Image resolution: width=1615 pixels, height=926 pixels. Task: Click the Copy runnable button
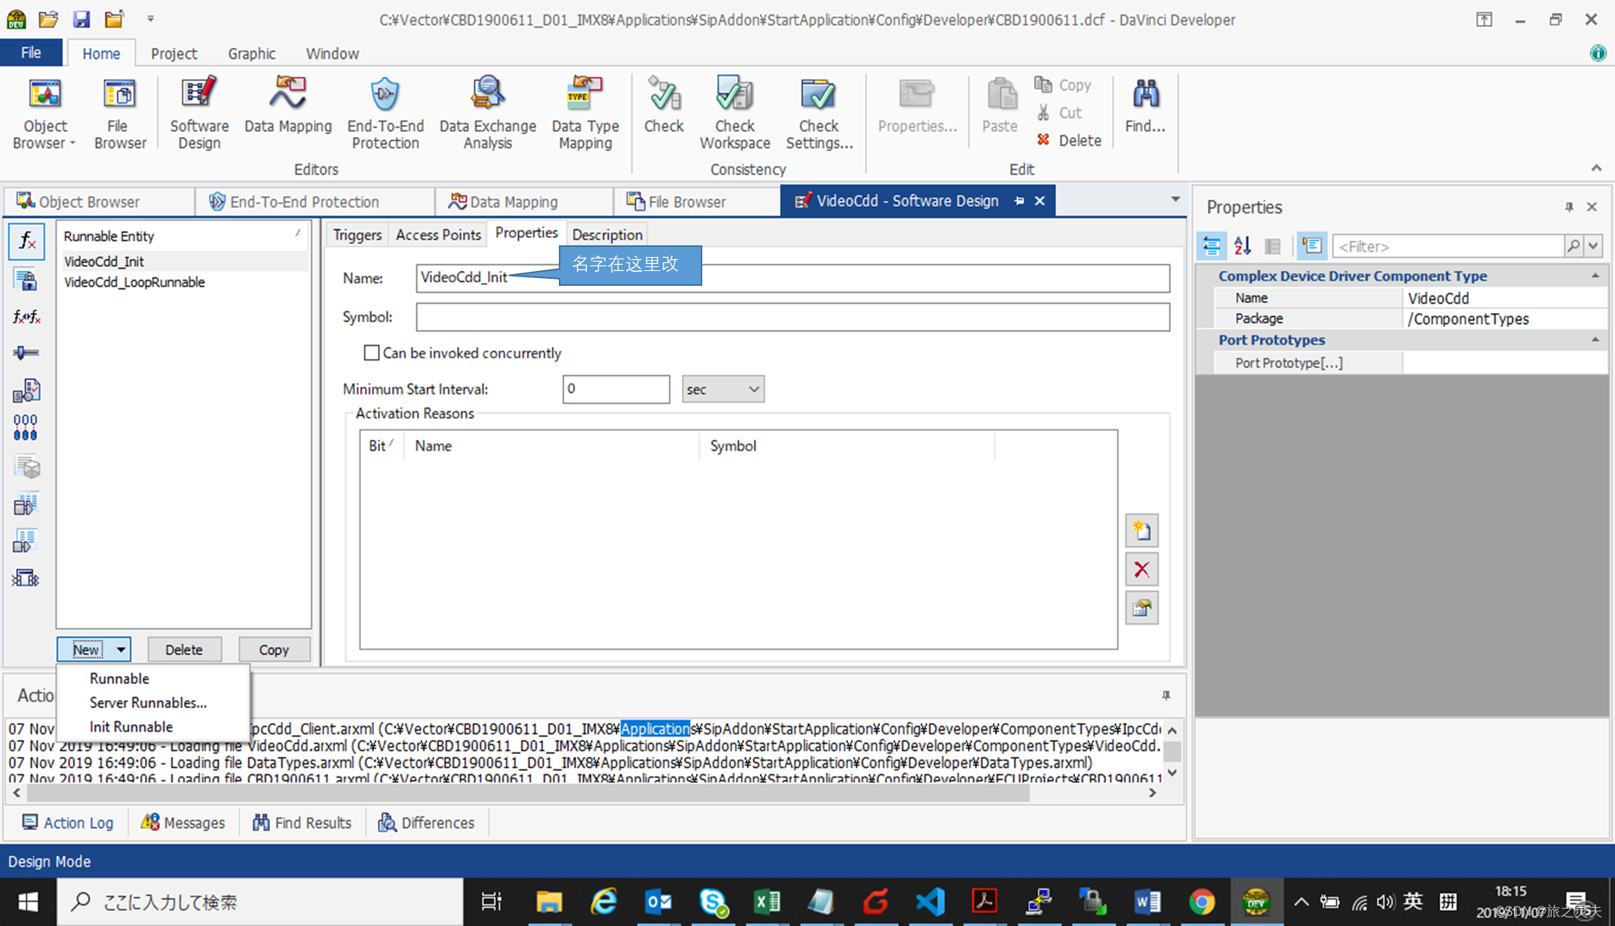[x=274, y=650]
